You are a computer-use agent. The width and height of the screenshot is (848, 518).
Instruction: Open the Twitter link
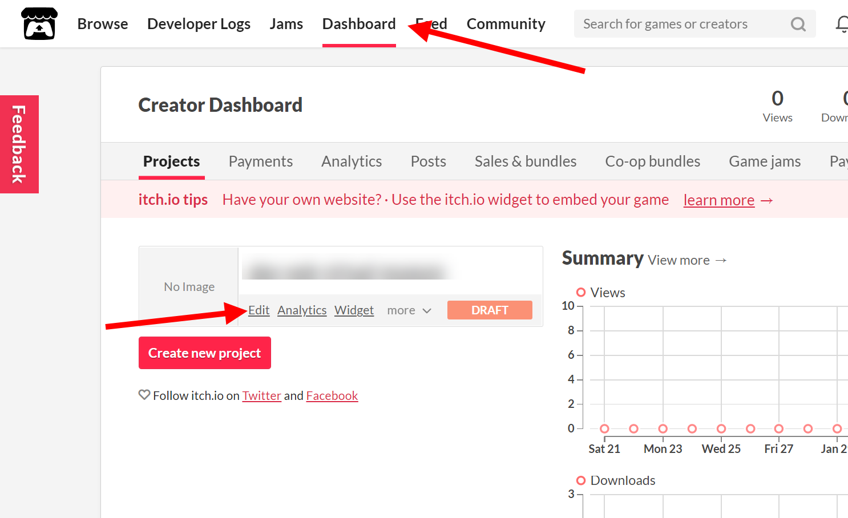(x=262, y=395)
